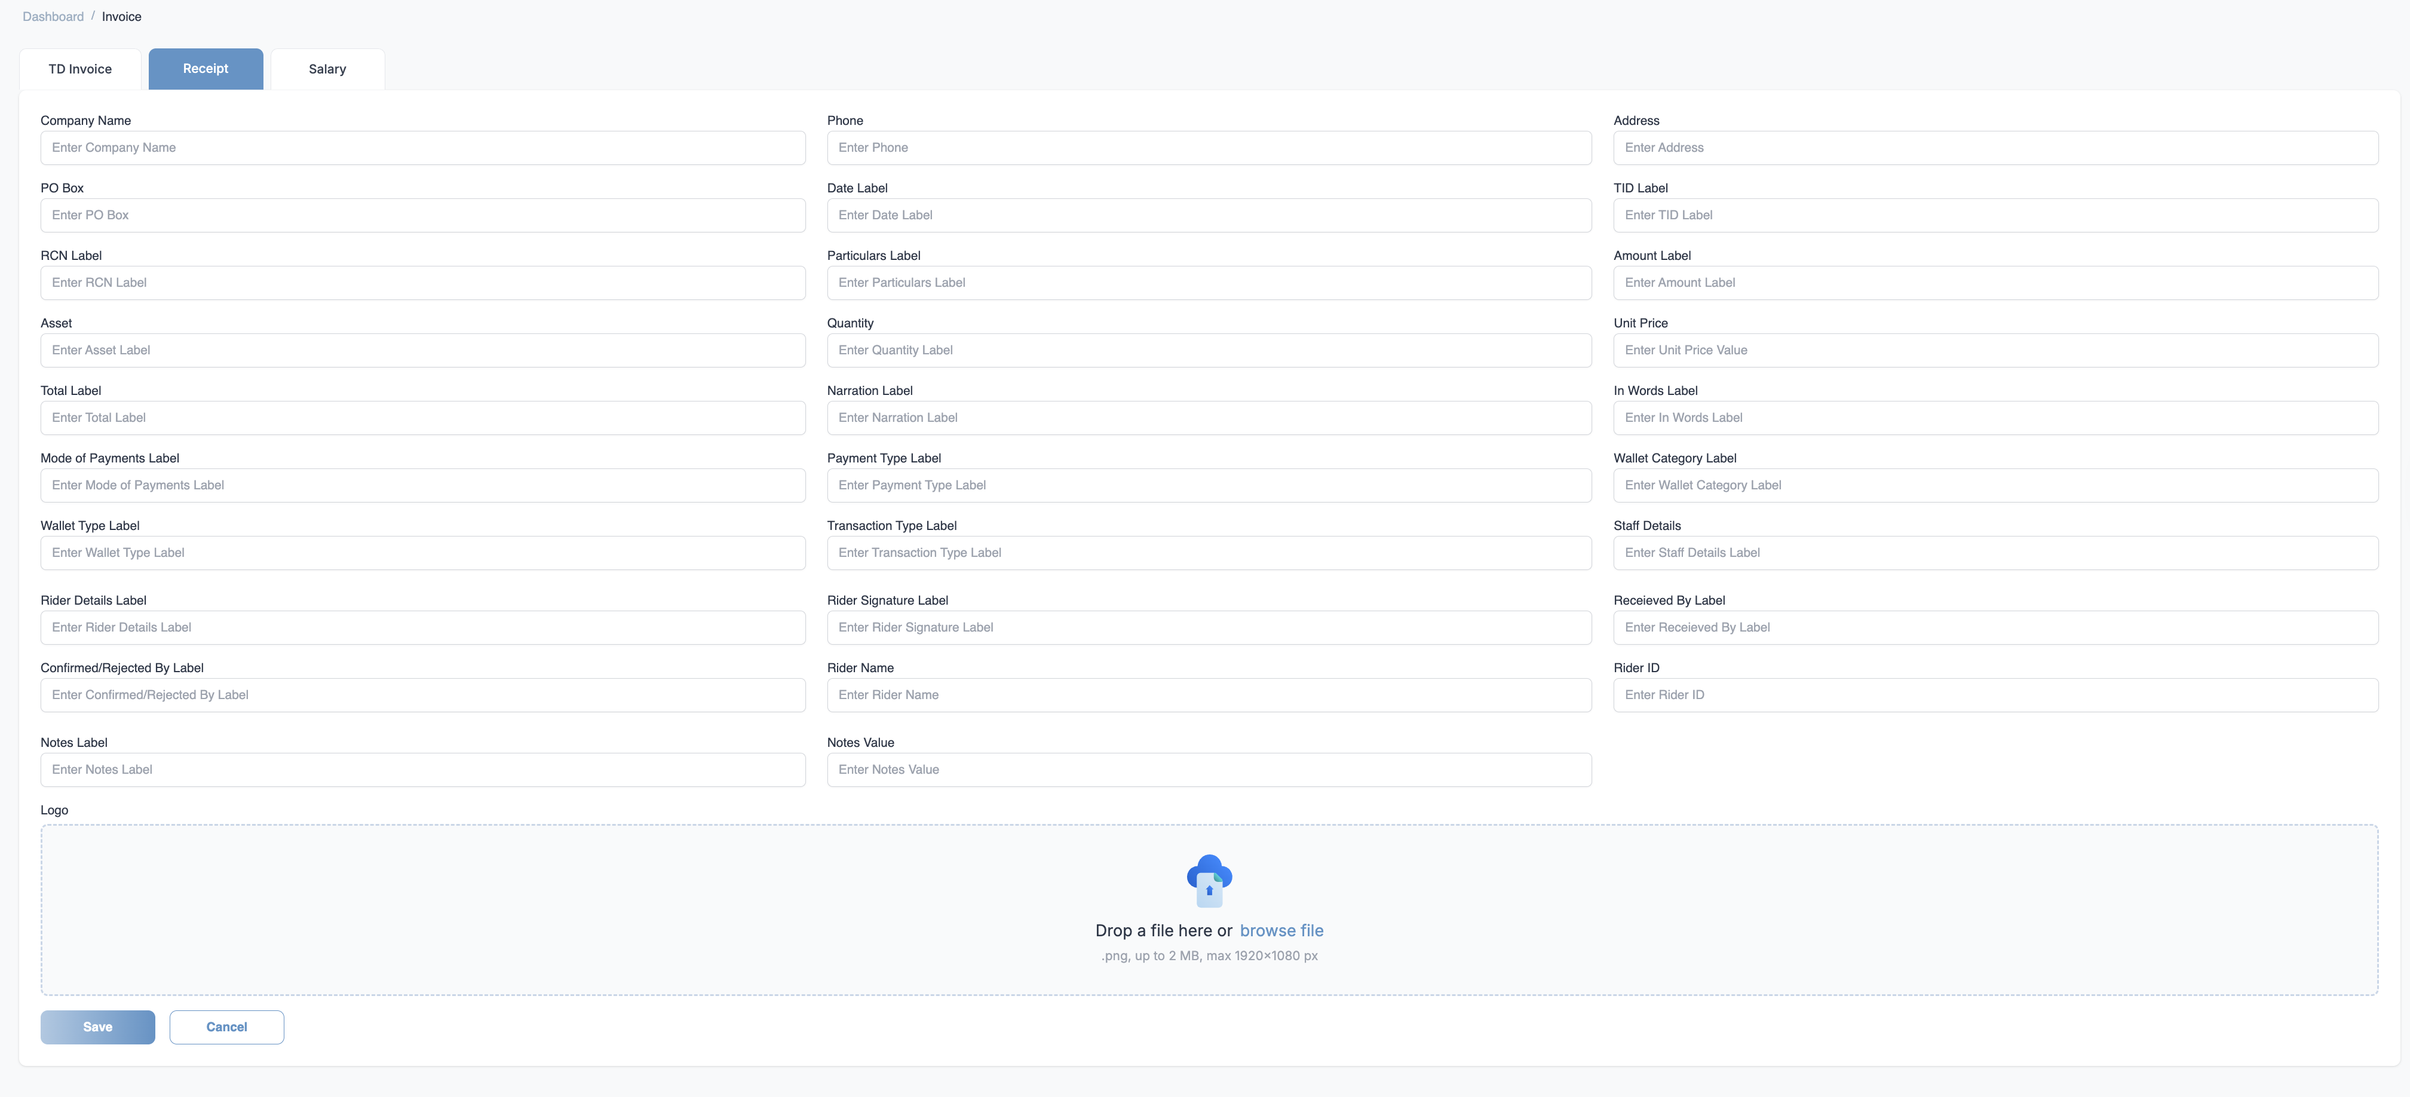This screenshot has height=1097, width=2410.
Task: Focus the Rider Name field
Action: 1209,694
